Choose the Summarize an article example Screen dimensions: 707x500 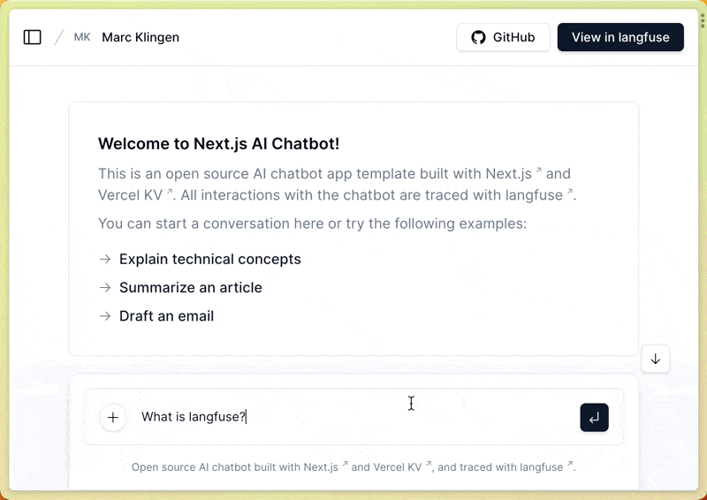click(x=191, y=288)
